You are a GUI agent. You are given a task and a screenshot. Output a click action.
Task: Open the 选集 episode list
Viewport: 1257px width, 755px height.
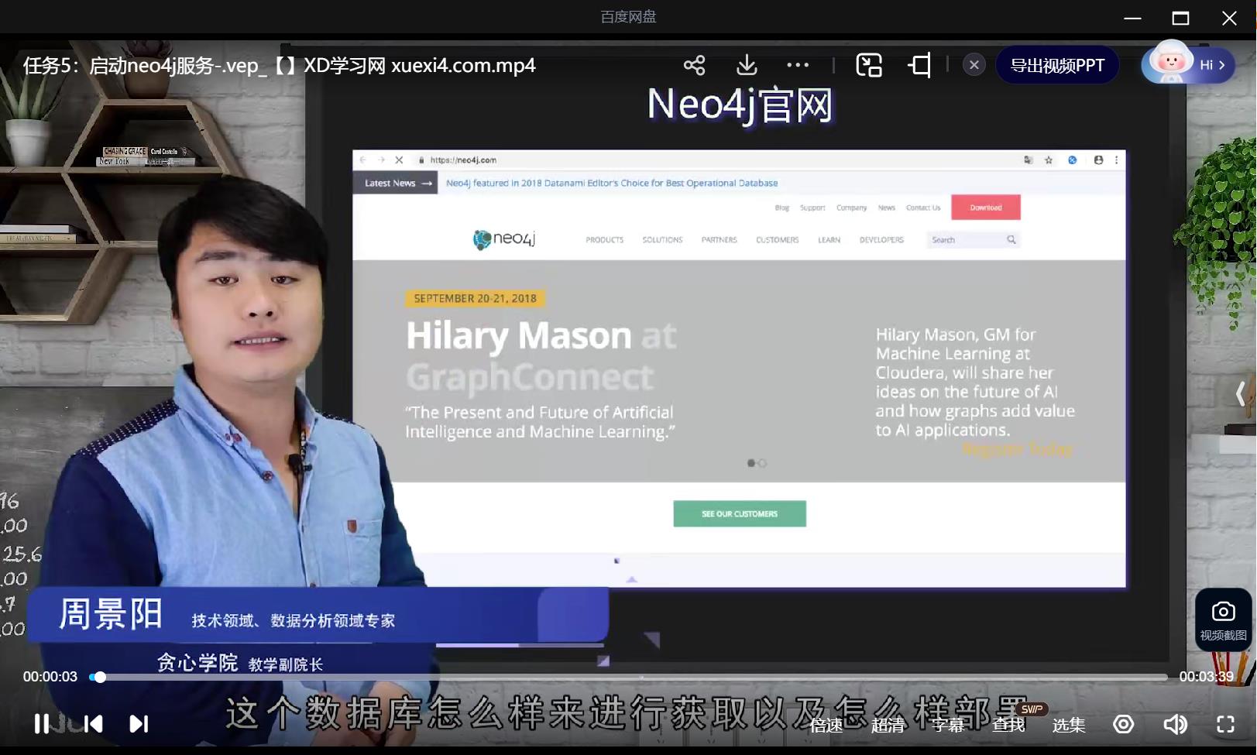(1069, 726)
